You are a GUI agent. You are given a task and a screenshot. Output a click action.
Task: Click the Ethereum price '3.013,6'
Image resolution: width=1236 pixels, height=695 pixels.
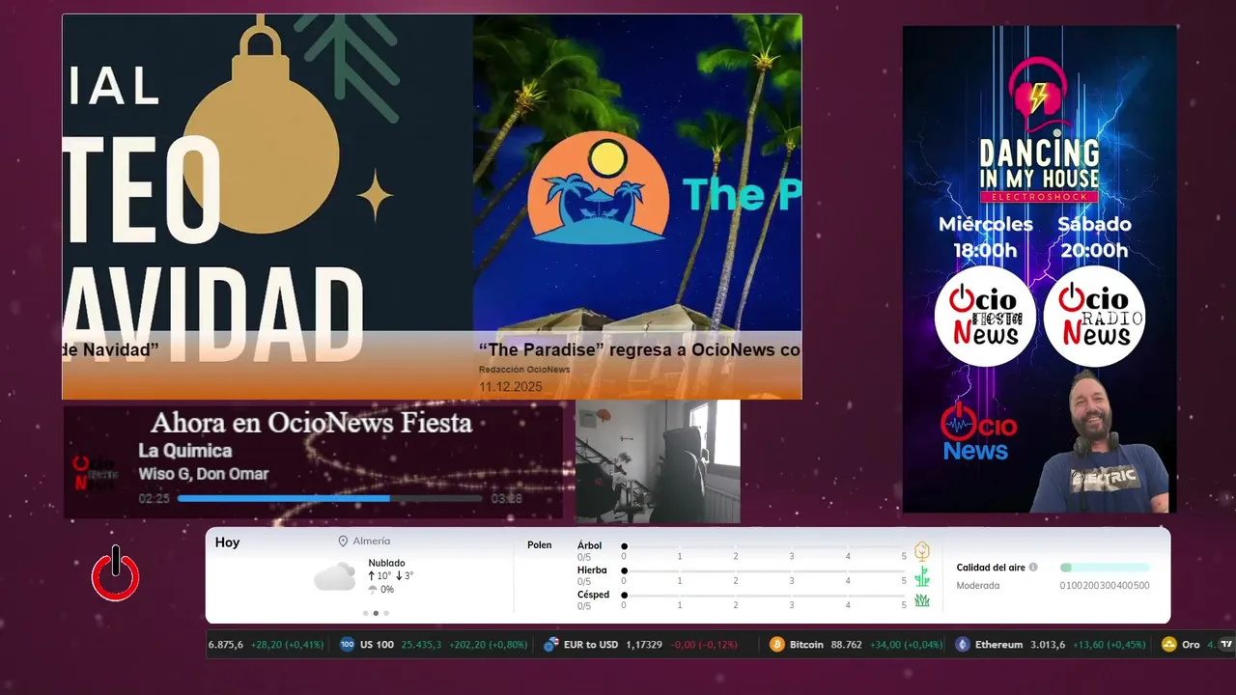pyautogui.click(x=1050, y=645)
